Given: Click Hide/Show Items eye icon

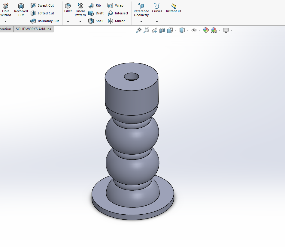Looking at the screenshot, I should click(194, 30).
